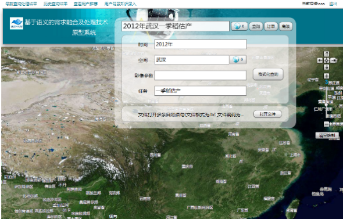Open the 历史查询结果 menu item
The image size is (343, 219).
pos(55,3)
